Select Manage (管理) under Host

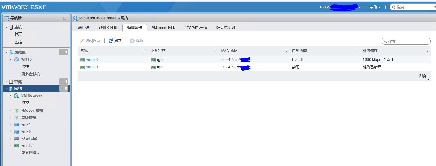[18, 34]
